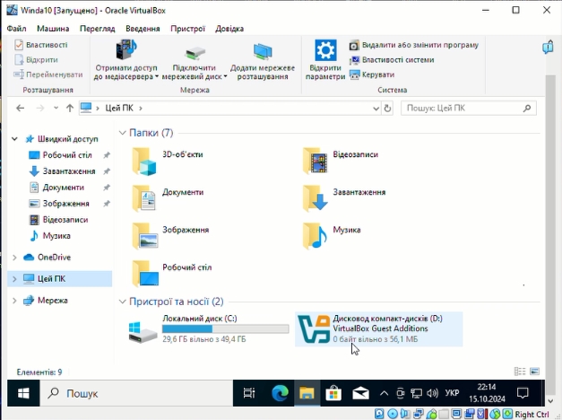The height and width of the screenshot is (420, 562).
Task: Click Цей ПК in address bar
Action: 119,108
